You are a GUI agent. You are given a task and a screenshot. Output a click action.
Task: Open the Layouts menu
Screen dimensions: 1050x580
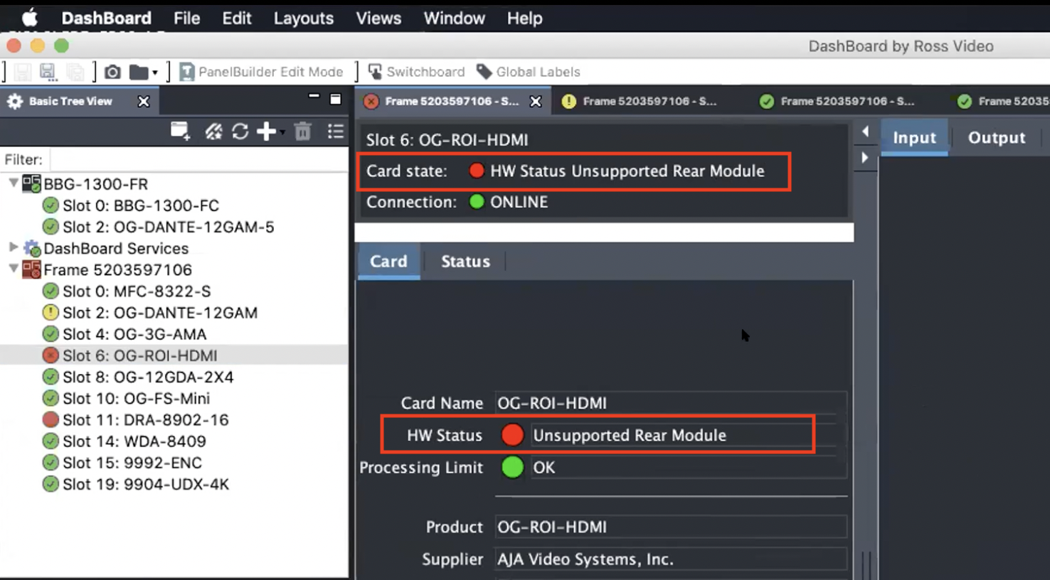pyautogui.click(x=304, y=18)
